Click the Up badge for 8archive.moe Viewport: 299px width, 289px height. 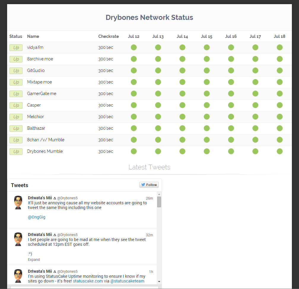(16, 59)
